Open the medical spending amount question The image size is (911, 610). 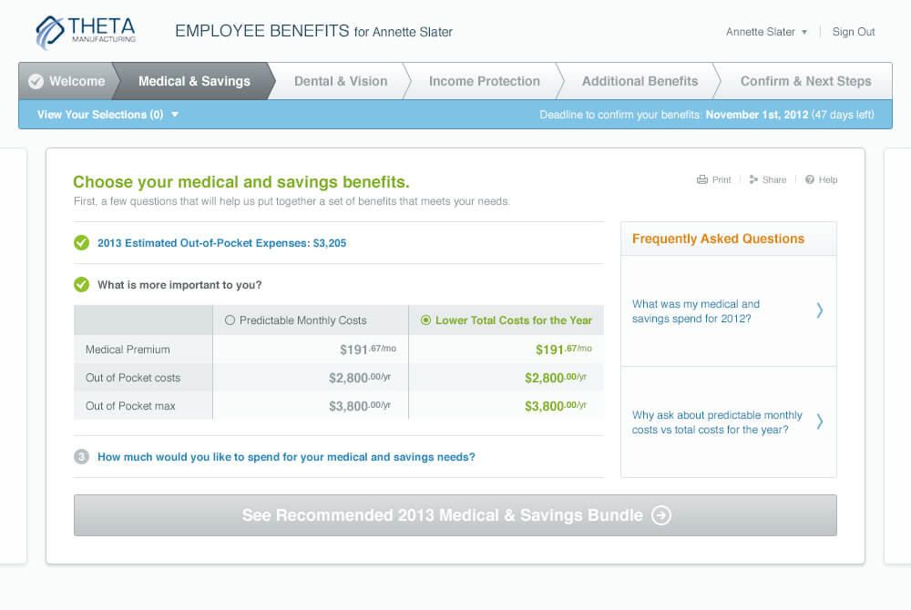coord(286,457)
